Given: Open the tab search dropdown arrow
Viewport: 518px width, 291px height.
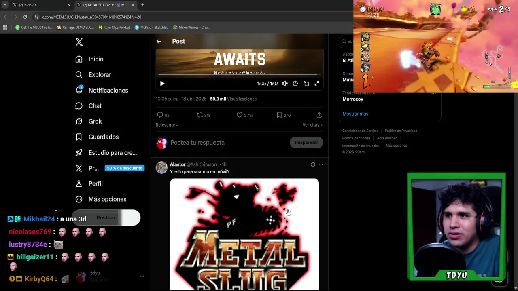Looking at the screenshot, I should point(5,5).
